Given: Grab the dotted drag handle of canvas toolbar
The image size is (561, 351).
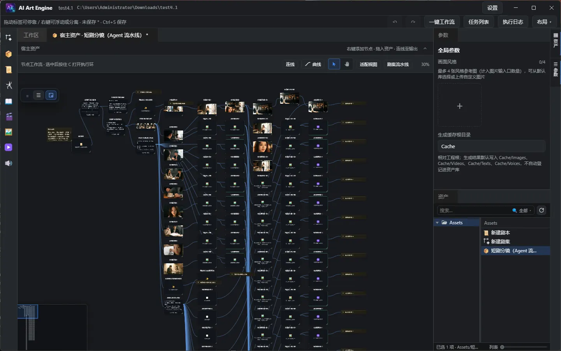Looking at the screenshot, I should (x=27, y=95).
